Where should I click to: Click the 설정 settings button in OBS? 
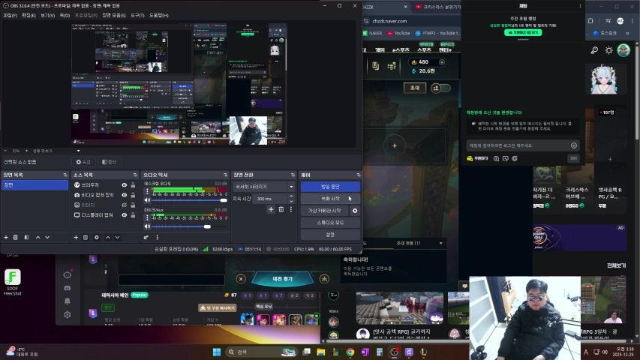click(x=330, y=235)
